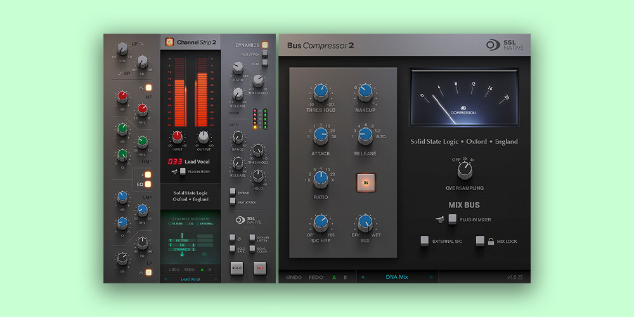Click the gate RANGE knob
Screen dimensions: 634x317
point(238,138)
